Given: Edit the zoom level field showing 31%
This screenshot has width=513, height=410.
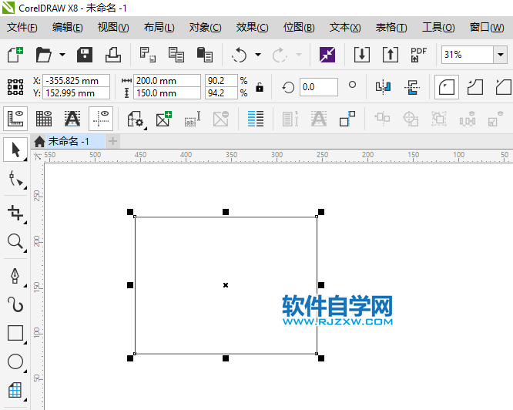Looking at the screenshot, I should click(x=468, y=55).
